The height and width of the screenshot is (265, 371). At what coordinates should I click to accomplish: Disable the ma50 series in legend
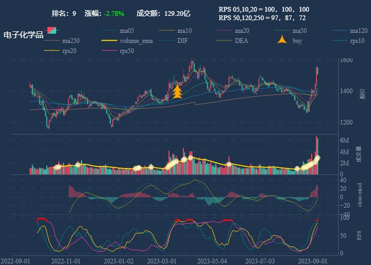(282, 30)
